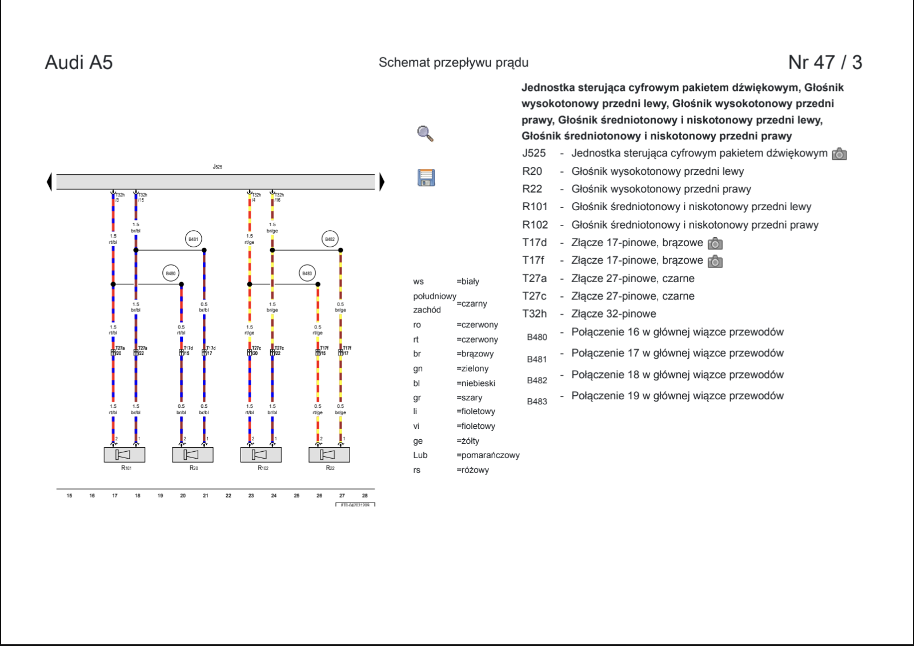The height and width of the screenshot is (646, 914).
Task: Open the camera icon on the T17f row
Action: (715, 261)
